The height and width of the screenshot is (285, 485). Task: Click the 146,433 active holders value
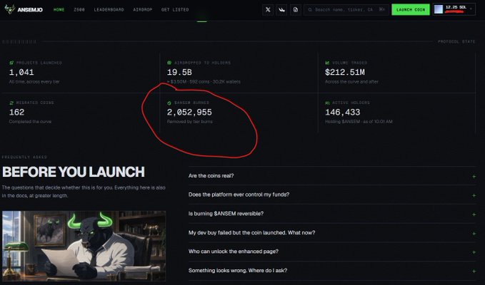[x=342, y=113]
